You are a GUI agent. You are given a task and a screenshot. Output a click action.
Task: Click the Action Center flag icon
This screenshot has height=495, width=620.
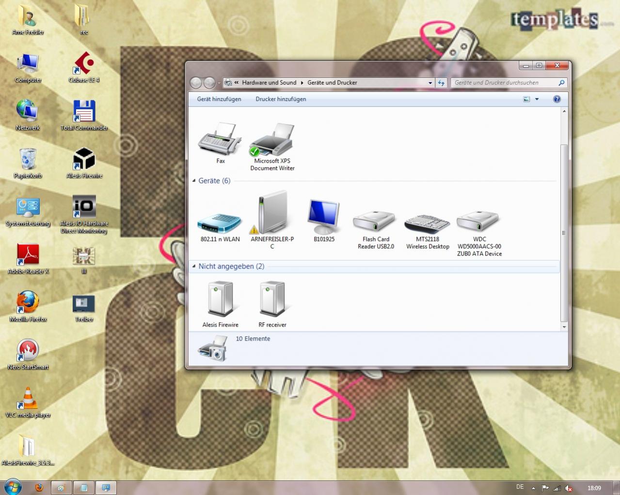click(x=545, y=488)
